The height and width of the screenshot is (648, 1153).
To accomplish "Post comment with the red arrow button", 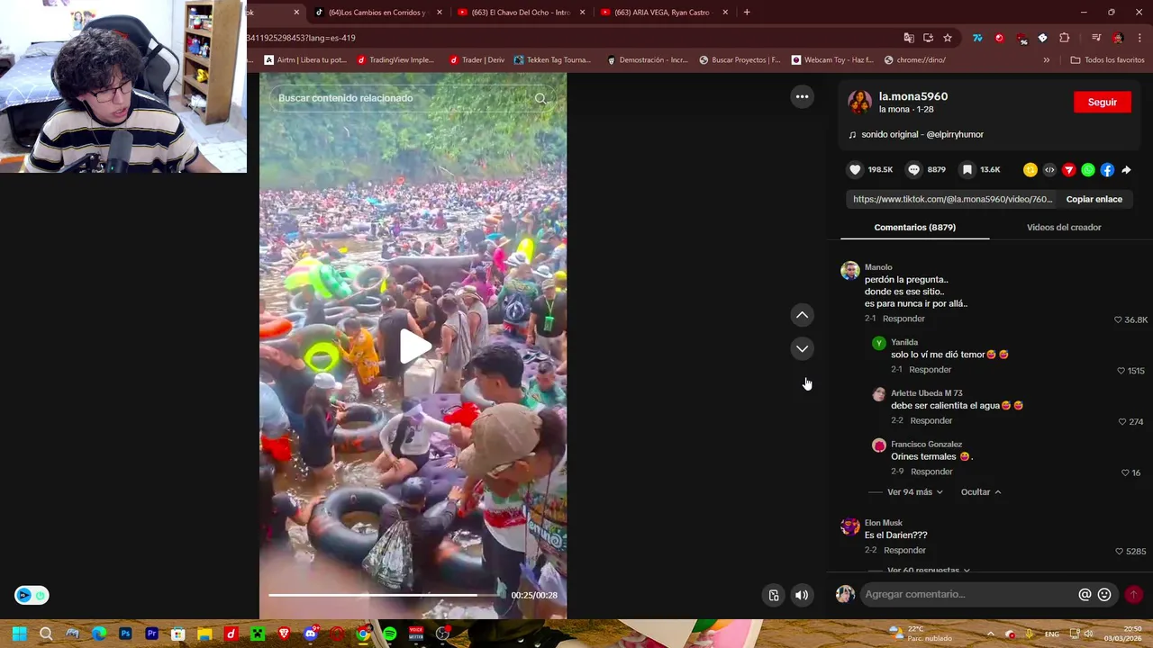I will (x=1133, y=594).
